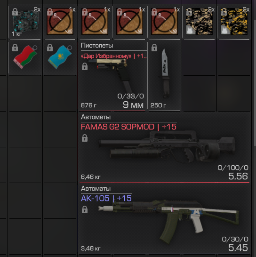Open the FAMAS G2 SOPMOD | +15 title
Screen dimensions: 256x257
coord(128,127)
